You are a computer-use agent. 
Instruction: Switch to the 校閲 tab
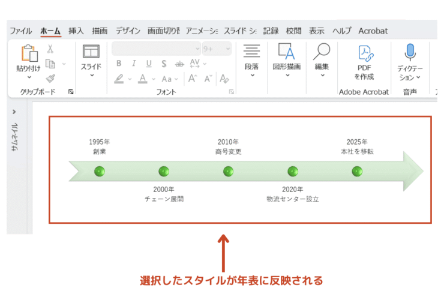pos(293,31)
